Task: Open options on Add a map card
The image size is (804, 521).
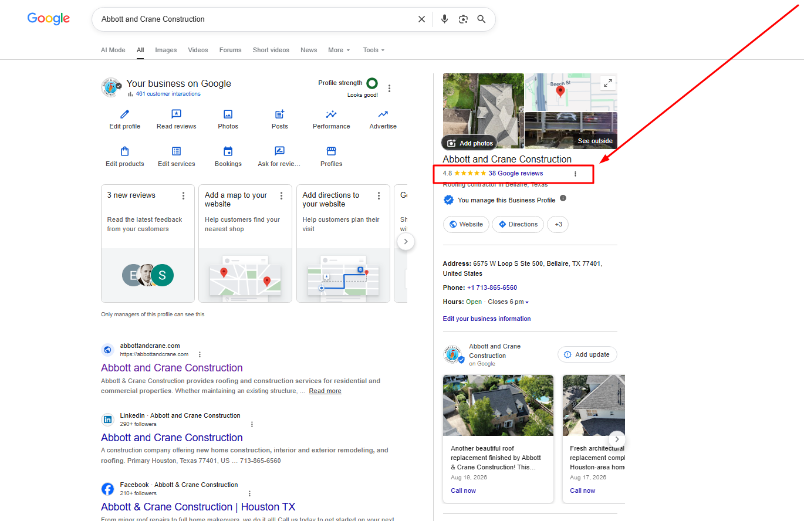Action: tap(281, 195)
